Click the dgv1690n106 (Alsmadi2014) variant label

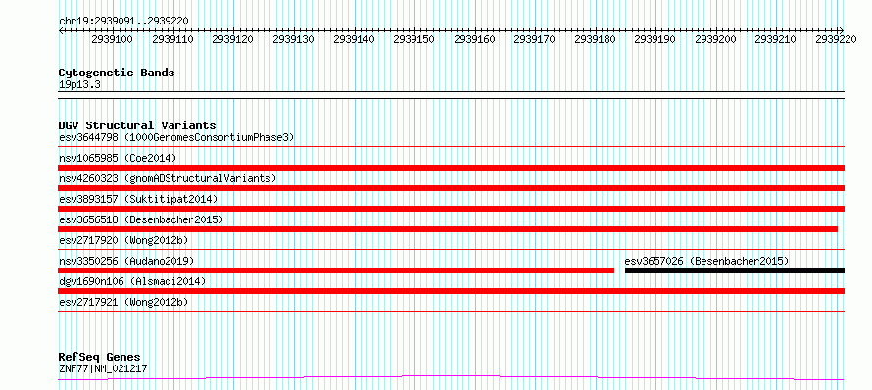click(x=132, y=281)
